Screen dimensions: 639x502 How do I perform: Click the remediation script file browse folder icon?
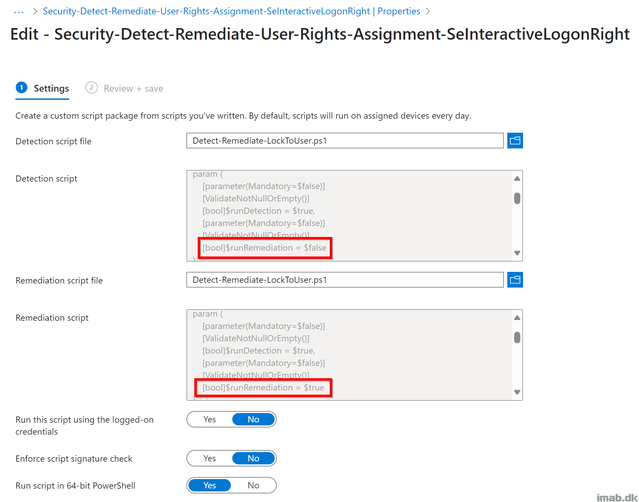(515, 280)
